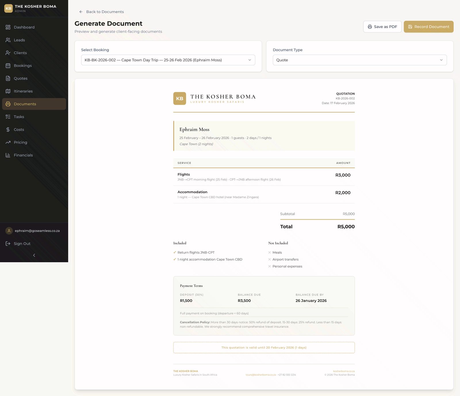
Task: Click the Financials bar chart icon
Action: point(8,155)
